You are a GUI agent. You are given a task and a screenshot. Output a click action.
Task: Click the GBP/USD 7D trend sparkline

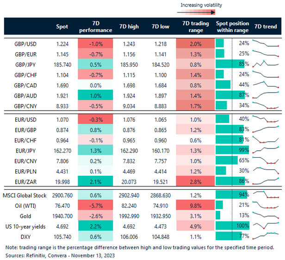pyautogui.click(x=266, y=43)
